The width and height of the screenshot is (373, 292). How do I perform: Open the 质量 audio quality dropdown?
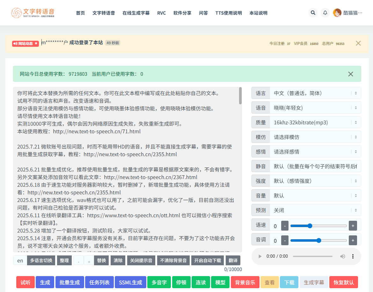pos(315,122)
